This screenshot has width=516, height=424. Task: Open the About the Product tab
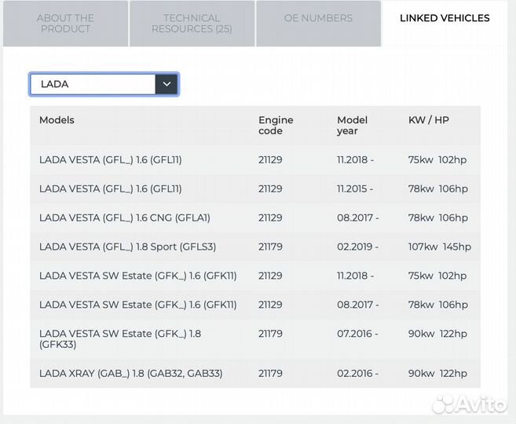pyautogui.click(x=65, y=24)
